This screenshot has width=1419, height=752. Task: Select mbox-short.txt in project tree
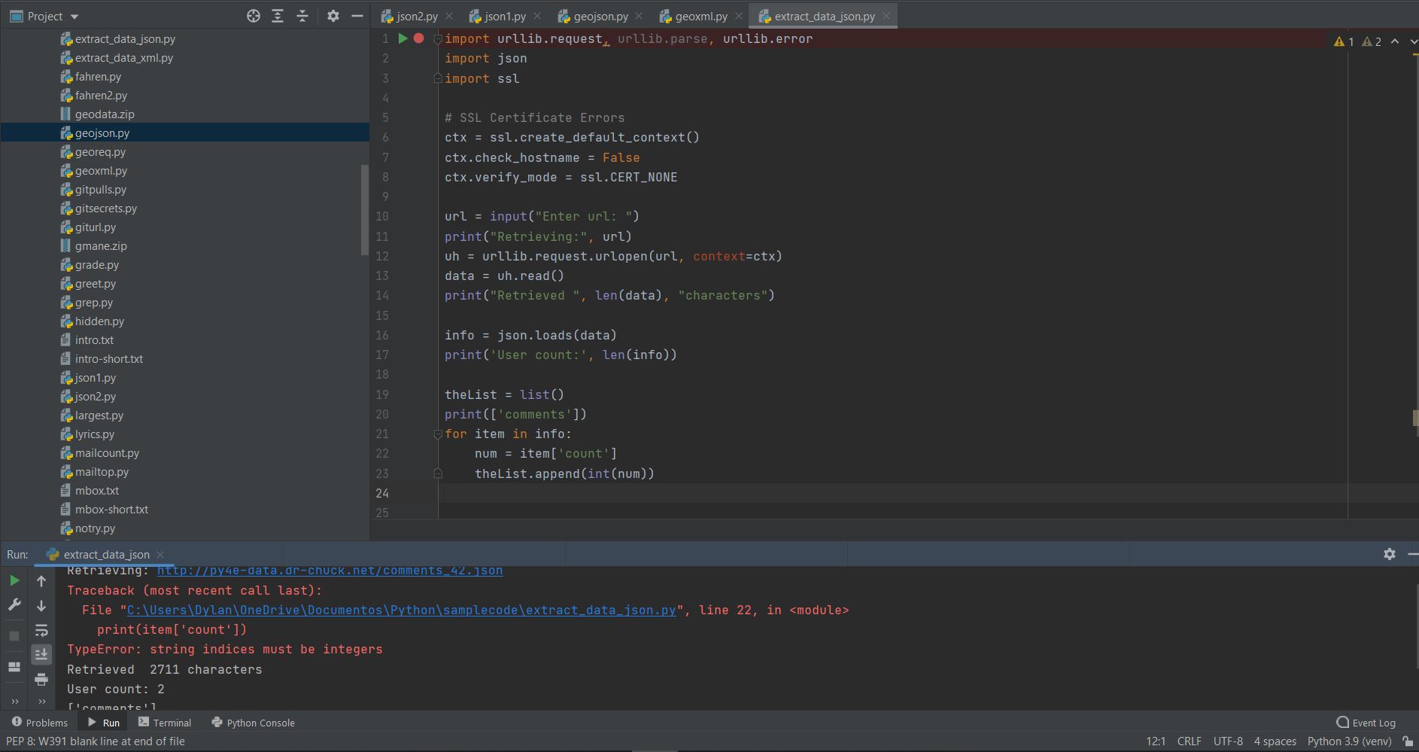[111, 510]
